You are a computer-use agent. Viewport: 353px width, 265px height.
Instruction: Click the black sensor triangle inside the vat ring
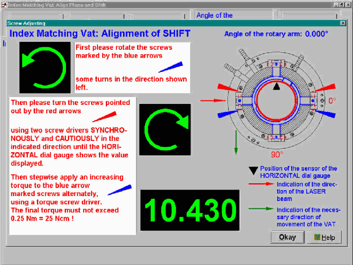pyautogui.click(x=277, y=87)
